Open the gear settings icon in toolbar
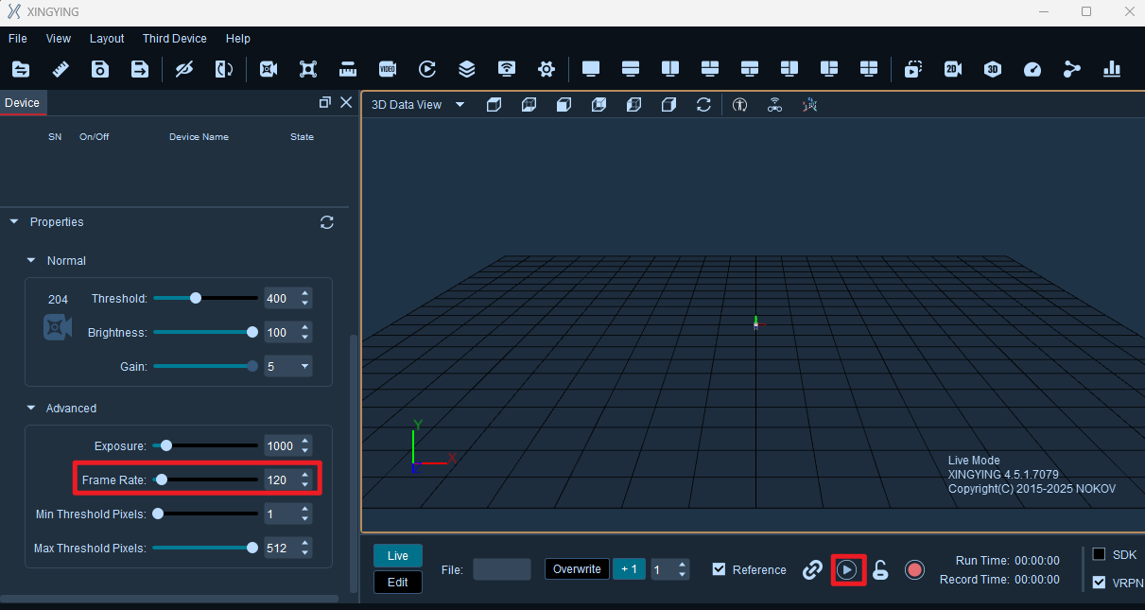 [546, 69]
